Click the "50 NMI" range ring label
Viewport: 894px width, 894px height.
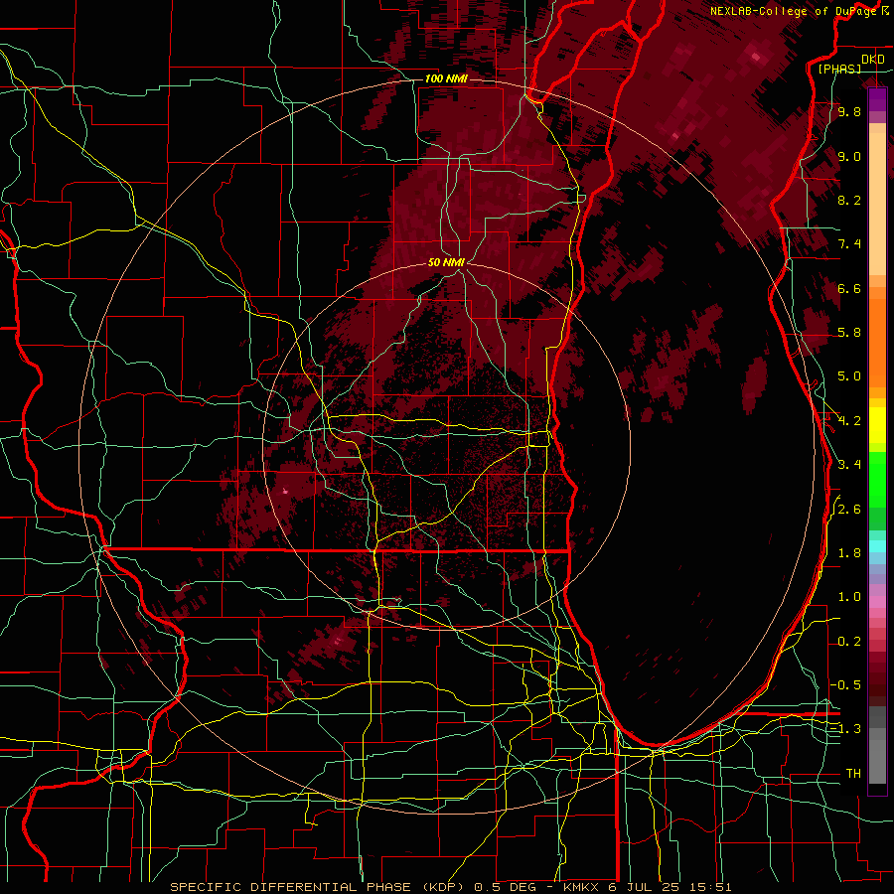(446, 262)
